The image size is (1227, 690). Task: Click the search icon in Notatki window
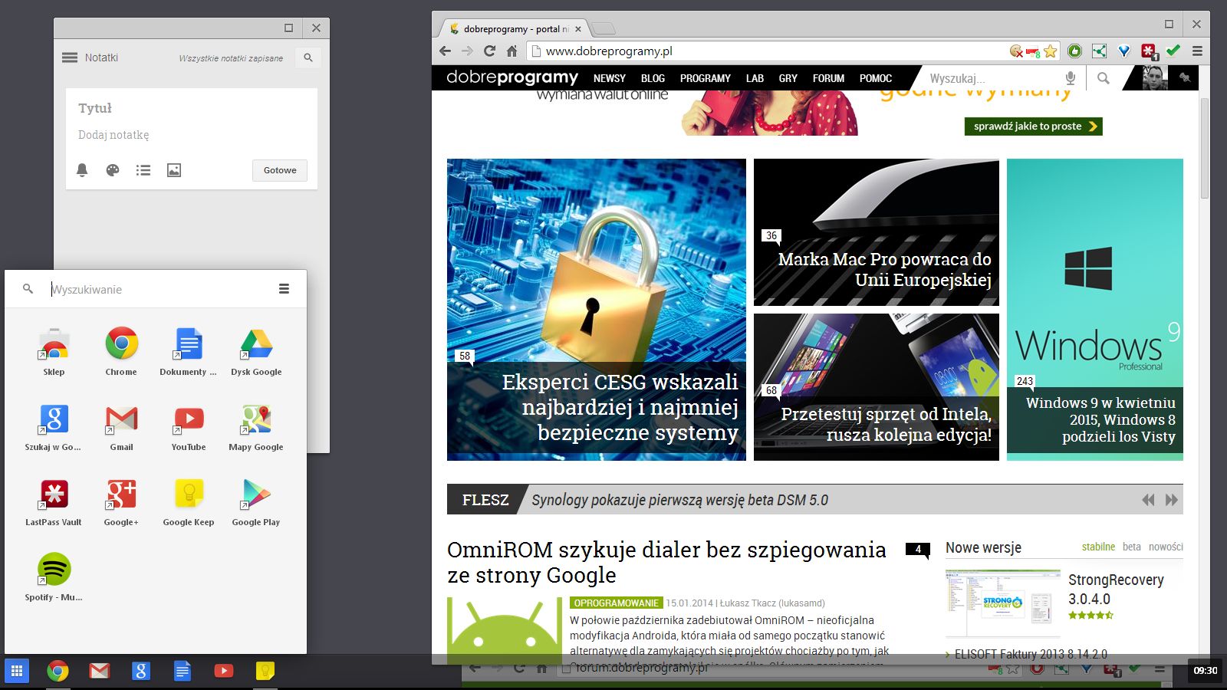tap(308, 58)
